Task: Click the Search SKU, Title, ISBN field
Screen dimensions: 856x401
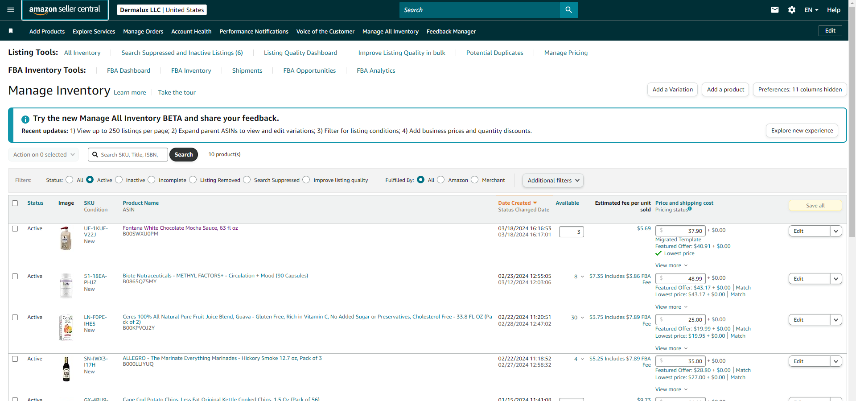Action: [128, 154]
